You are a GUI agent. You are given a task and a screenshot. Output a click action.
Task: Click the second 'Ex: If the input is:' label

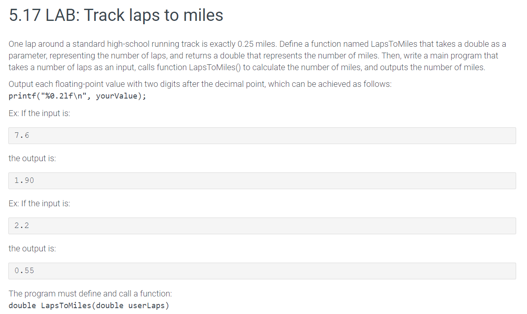(39, 204)
